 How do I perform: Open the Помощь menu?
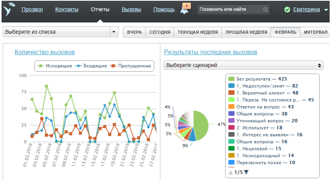(164, 9)
